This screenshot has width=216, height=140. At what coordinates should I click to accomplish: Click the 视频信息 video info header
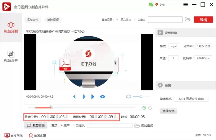coord(185,33)
